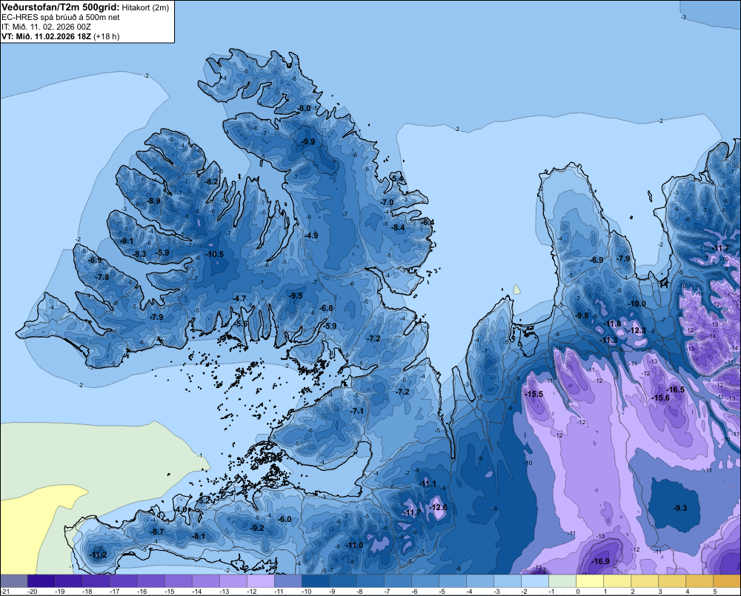Click the -11.1 temperature label
The image size is (741, 596).
[428, 483]
